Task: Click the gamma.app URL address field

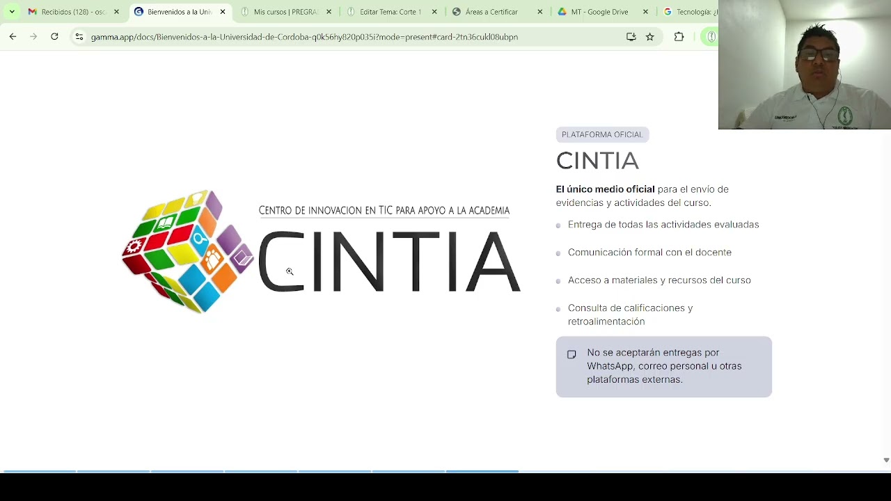Action: pyautogui.click(x=304, y=37)
